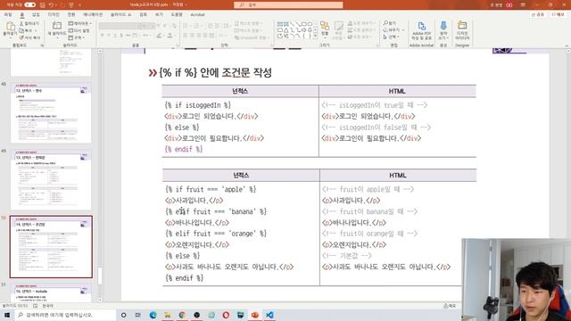This screenshot has width=571, height=321.
Task: Click the Share (공유) button
Action: [x=537, y=14]
